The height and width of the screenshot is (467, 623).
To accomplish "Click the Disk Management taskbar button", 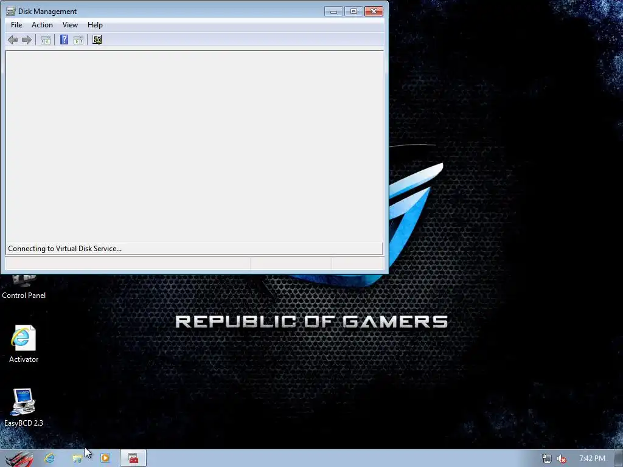I will [x=133, y=458].
